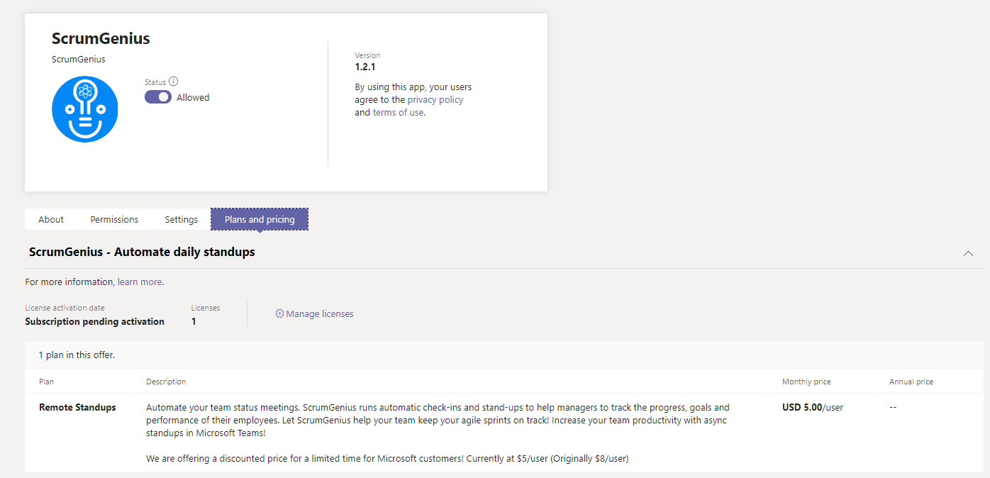Image resolution: width=990 pixels, height=478 pixels.
Task: Switch to the About tab
Action: click(50, 219)
